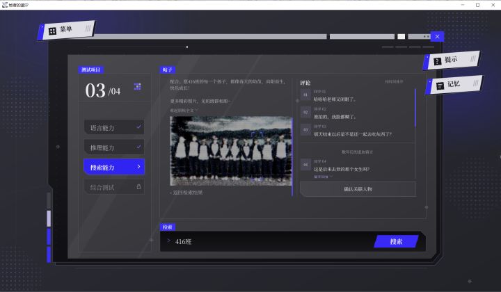
Task: Select the comment about 一起去吃东西
Action: tap(353, 134)
